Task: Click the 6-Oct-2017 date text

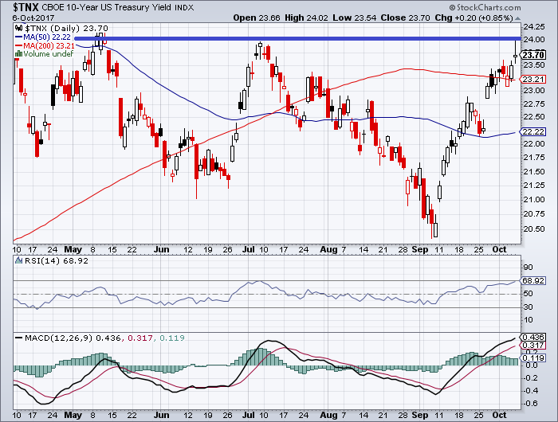Action: pyautogui.click(x=24, y=17)
